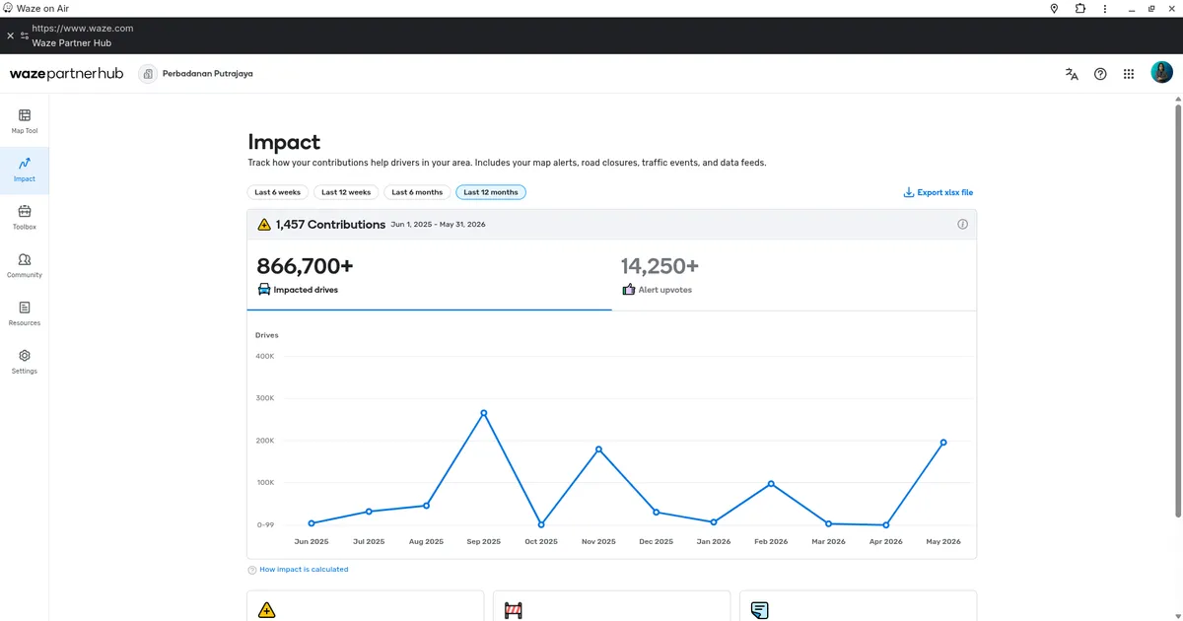Screen dimensions: 1183x621
Task: Open the Toolbox sidebar section
Action: click(x=25, y=218)
